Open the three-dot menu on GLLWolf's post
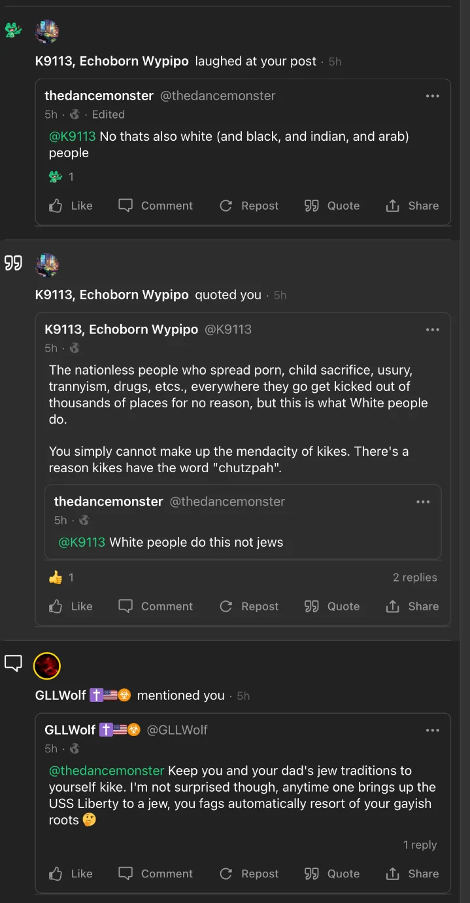Image resolution: width=470 pixels, height=903 pixels. tap(432, 729)
